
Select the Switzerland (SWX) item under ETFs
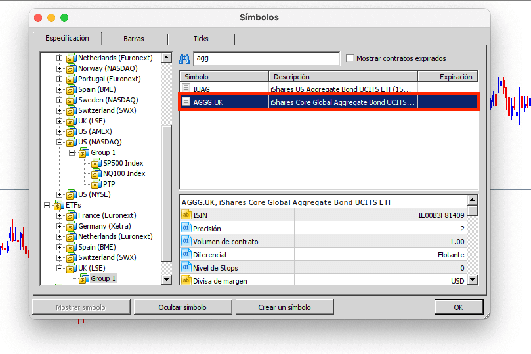coord(107,257)
